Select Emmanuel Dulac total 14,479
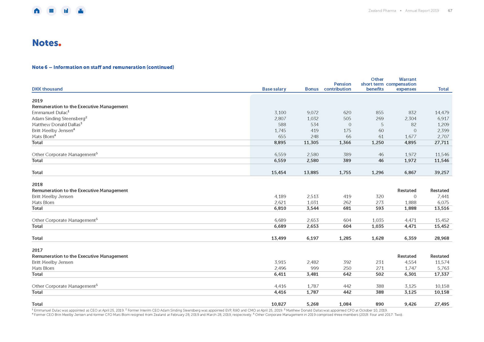The width and height of the screenshot is (484, 342). click(442, 112)
